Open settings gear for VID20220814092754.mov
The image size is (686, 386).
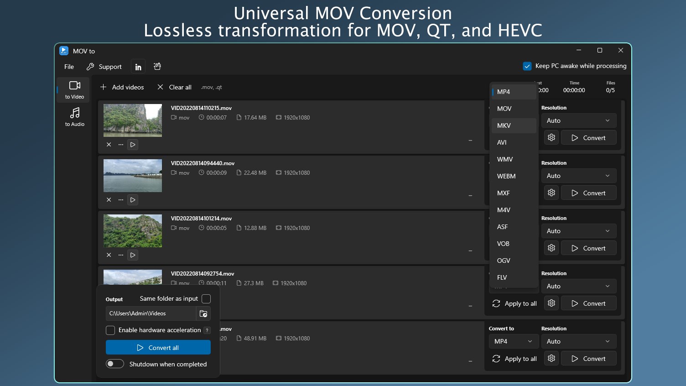coord(551,303)
